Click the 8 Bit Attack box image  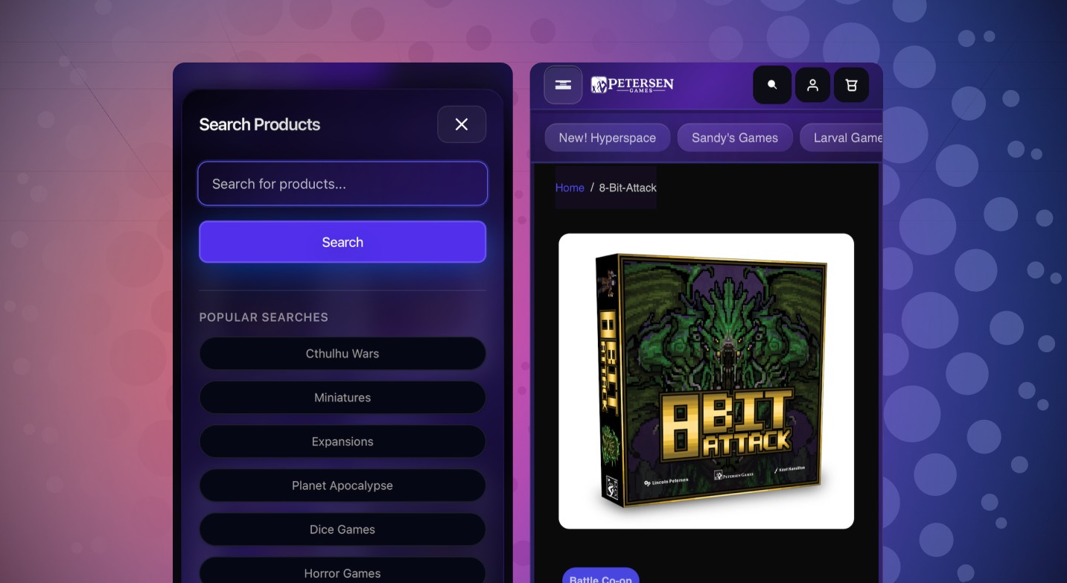pos(706,381)
